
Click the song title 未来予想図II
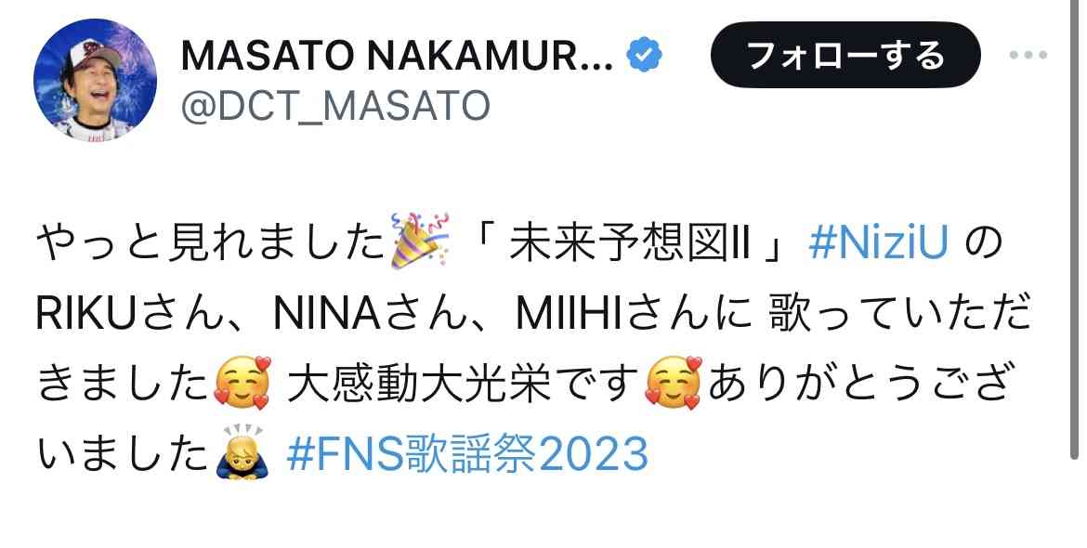[630, 244]
